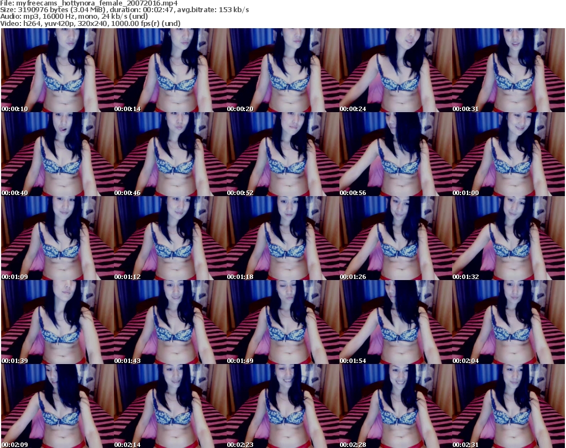Select the thumbnail frame stamped 00:01:18

coord(282,238)
